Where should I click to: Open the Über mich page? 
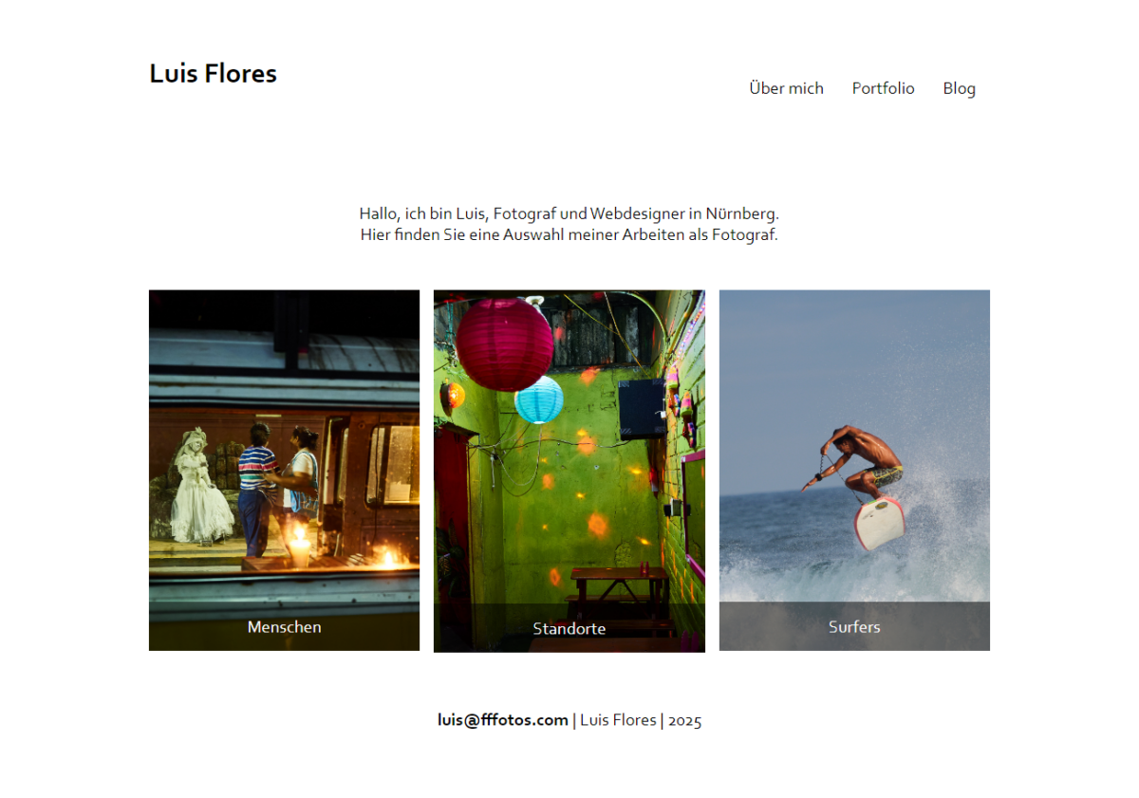click(x=786, y=88)
